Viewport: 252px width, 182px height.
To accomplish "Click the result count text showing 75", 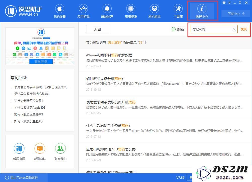I will [x=116, y=42].
